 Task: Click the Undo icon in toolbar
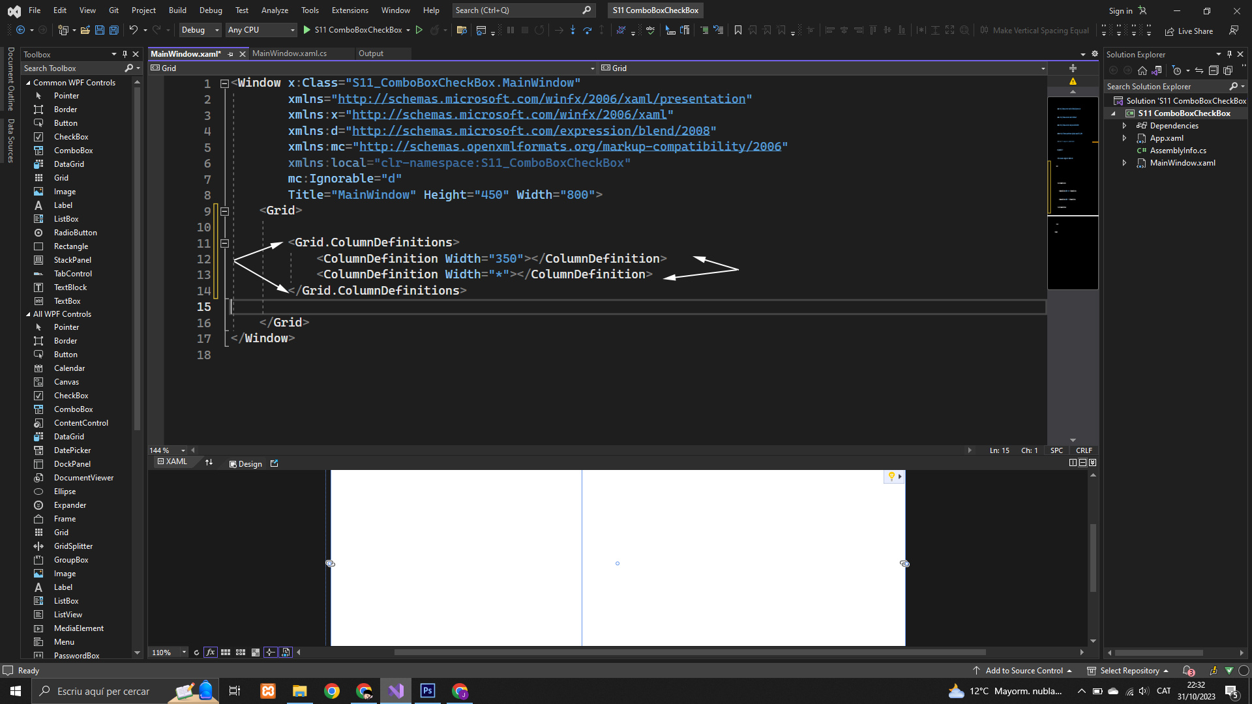click(x=133, y=30)
